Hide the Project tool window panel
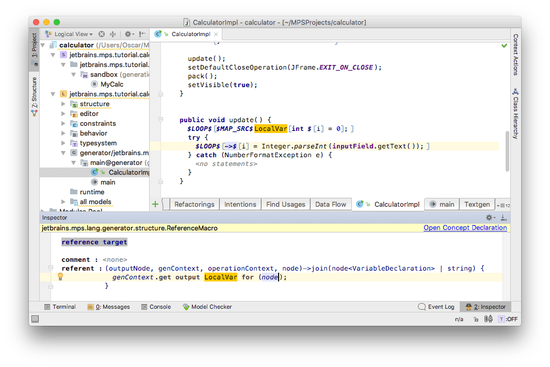This screenshot has height=367, width=550. tap(142, 34)
